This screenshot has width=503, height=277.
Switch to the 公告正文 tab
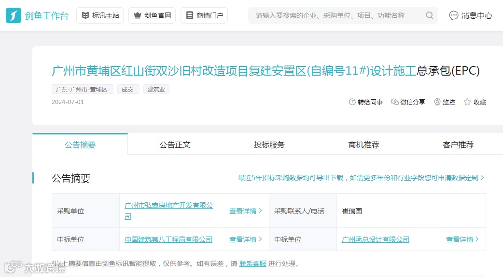(175, 145)
